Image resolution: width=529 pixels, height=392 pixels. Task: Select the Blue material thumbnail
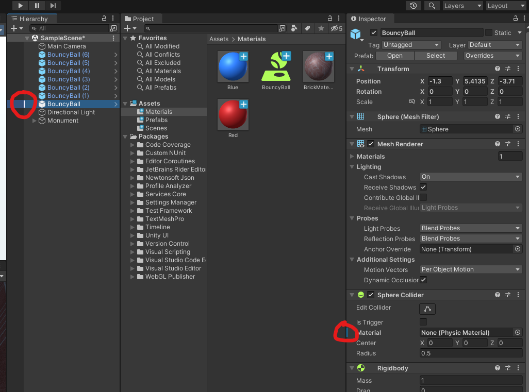click(x=233, y=67)
